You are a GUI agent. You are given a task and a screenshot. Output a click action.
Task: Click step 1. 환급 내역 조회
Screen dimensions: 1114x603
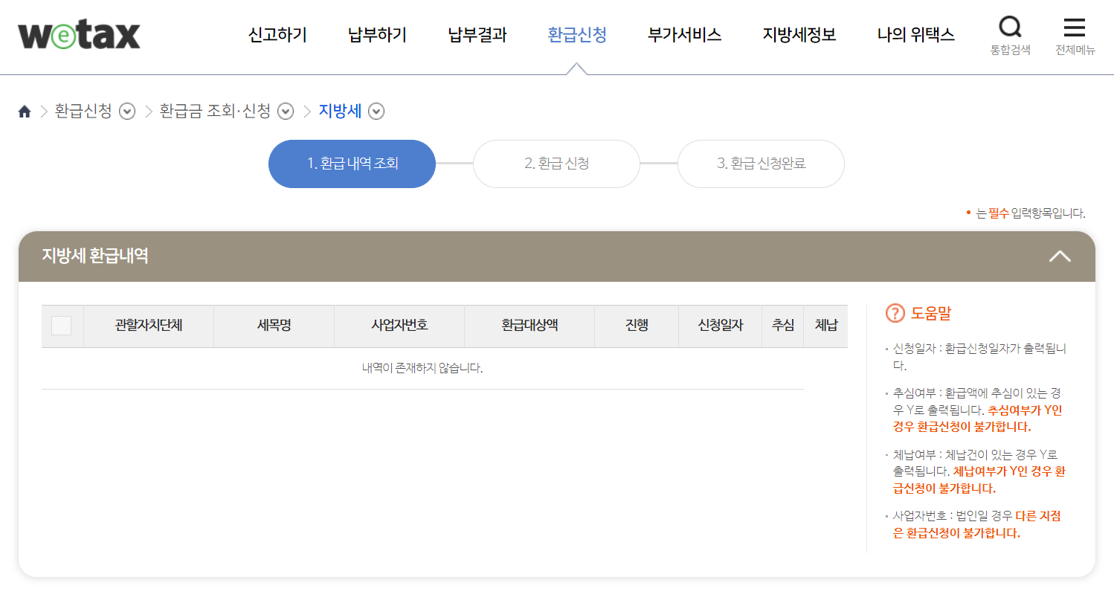pos(352,164)
